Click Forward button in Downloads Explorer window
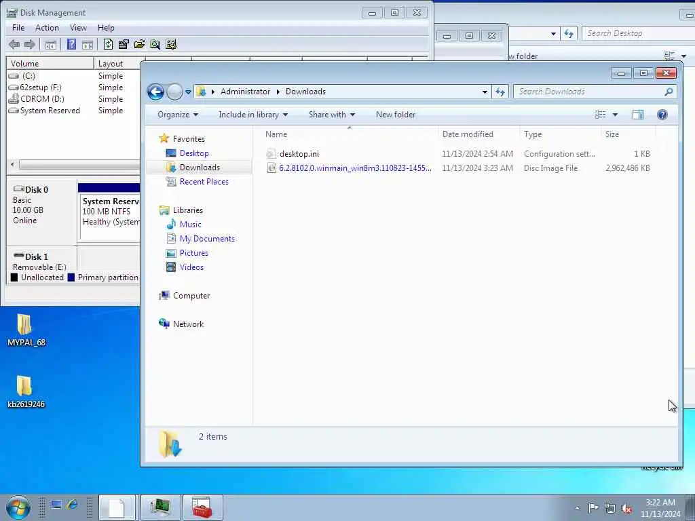This screenshot has height=521, width=695. (174, 92)
